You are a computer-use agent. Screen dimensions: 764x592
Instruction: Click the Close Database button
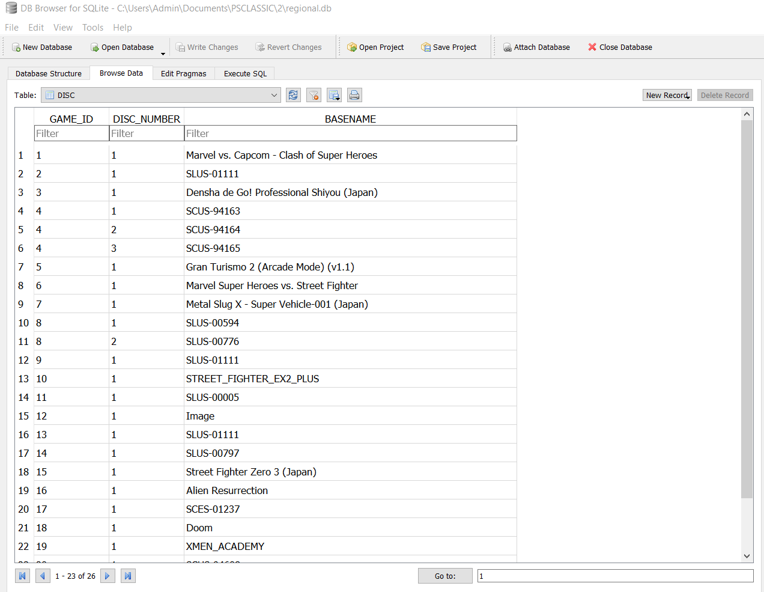620,47
